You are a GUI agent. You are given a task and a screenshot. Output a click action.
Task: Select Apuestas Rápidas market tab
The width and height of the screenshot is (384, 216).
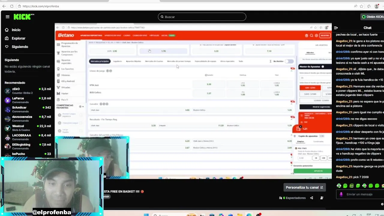pos(133,61)
